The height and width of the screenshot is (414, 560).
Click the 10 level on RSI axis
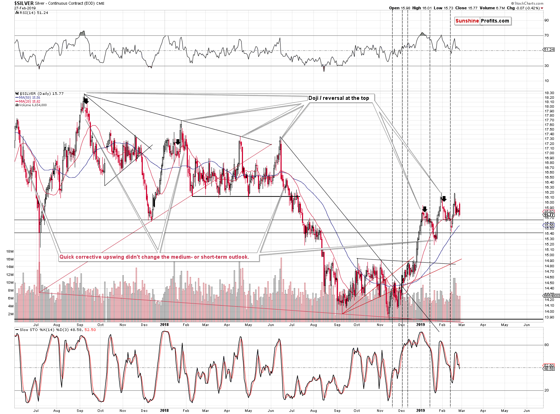coord(546,81)
